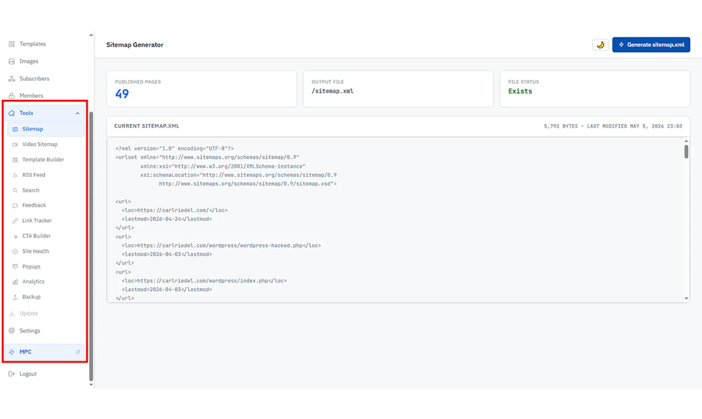The width and height of the screenshot is (702, 419).
Task: Click the /sitemap.xml output file value
Action: 333,91
